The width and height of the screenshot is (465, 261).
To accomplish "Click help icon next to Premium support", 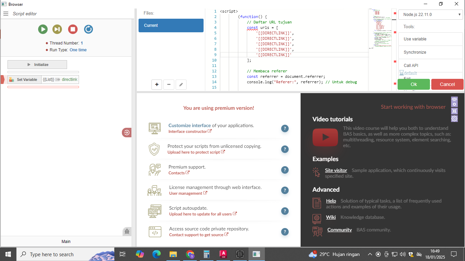I will 285,170.
